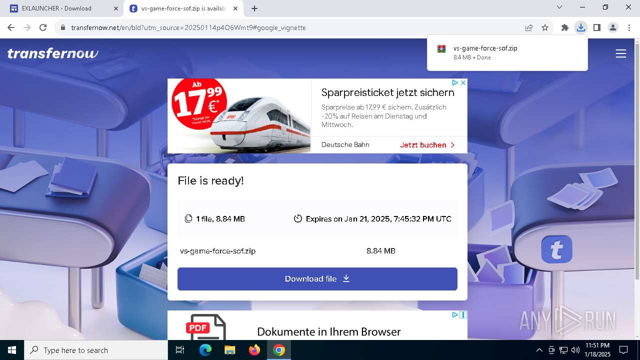Open the network status tray icon
This screenshot has height=360, width=640.
[563, 350]
